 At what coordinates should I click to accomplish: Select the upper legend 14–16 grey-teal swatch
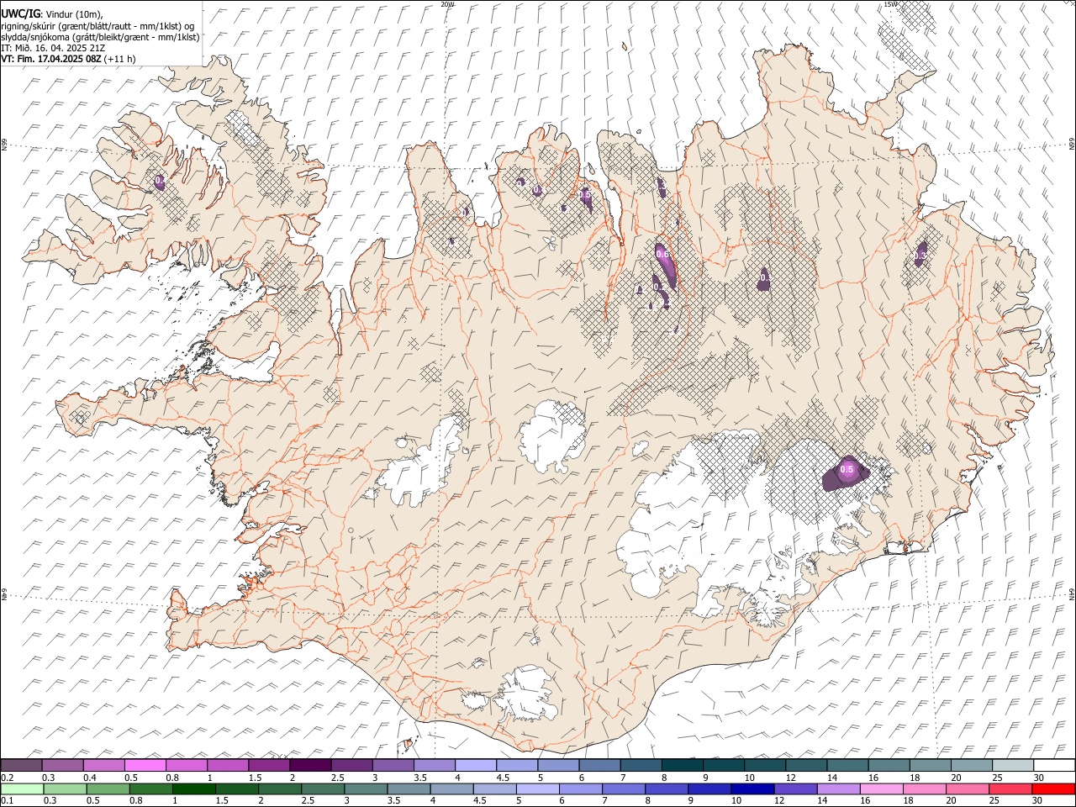(x=847, y=766)
